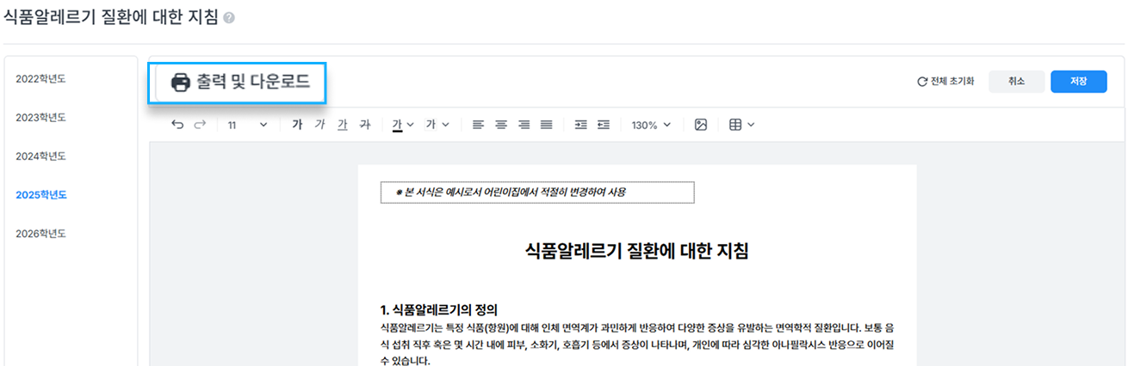Select the 2023학년도 tab
Screen dimensions: 1134x366
(x=40, y=117)
